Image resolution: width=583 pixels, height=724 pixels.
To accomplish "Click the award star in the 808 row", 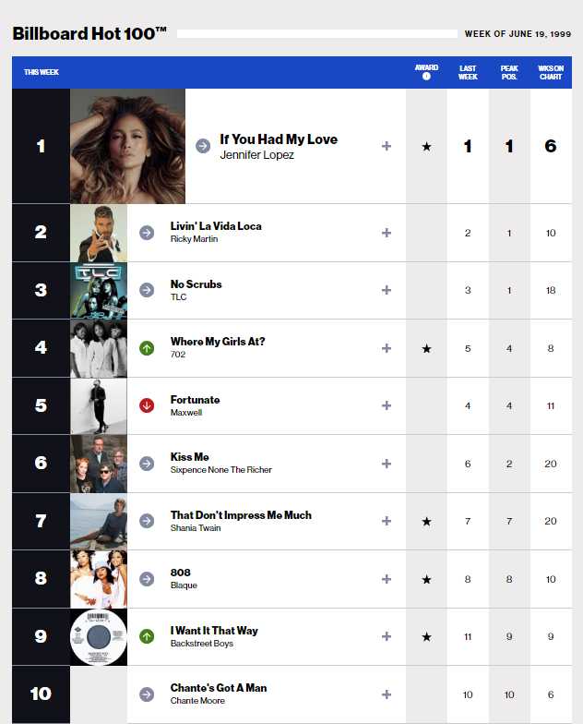I will click(426, 579).
